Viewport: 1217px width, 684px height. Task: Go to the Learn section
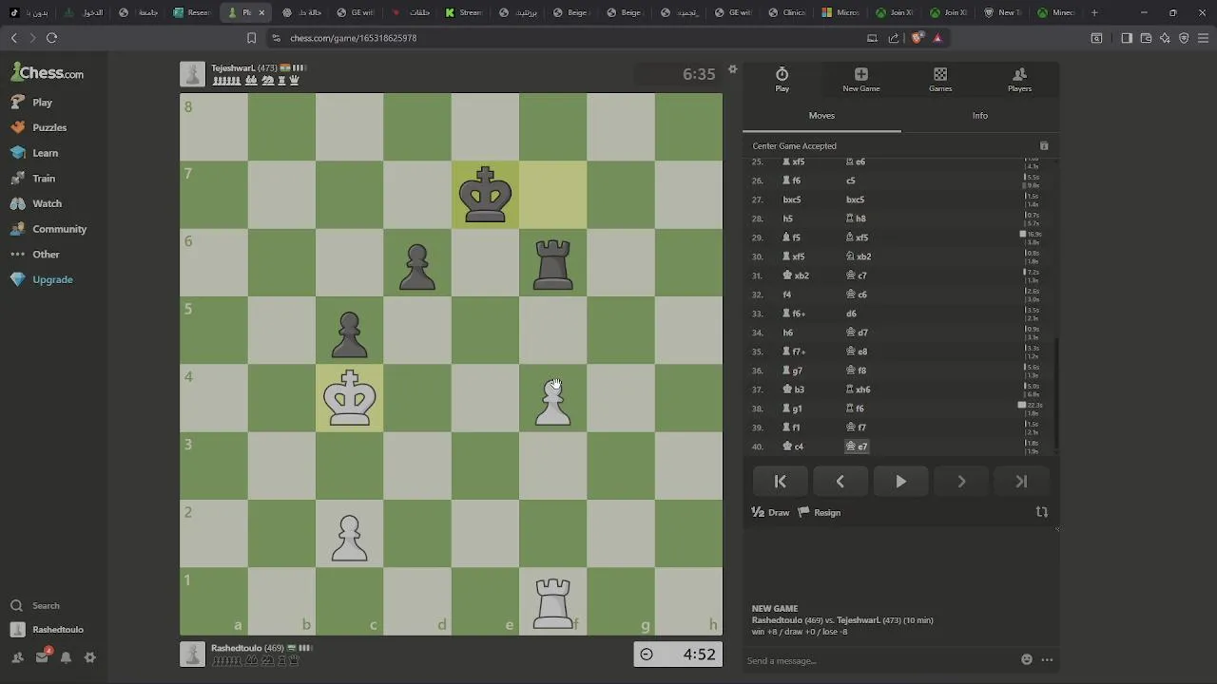[35, 153]
